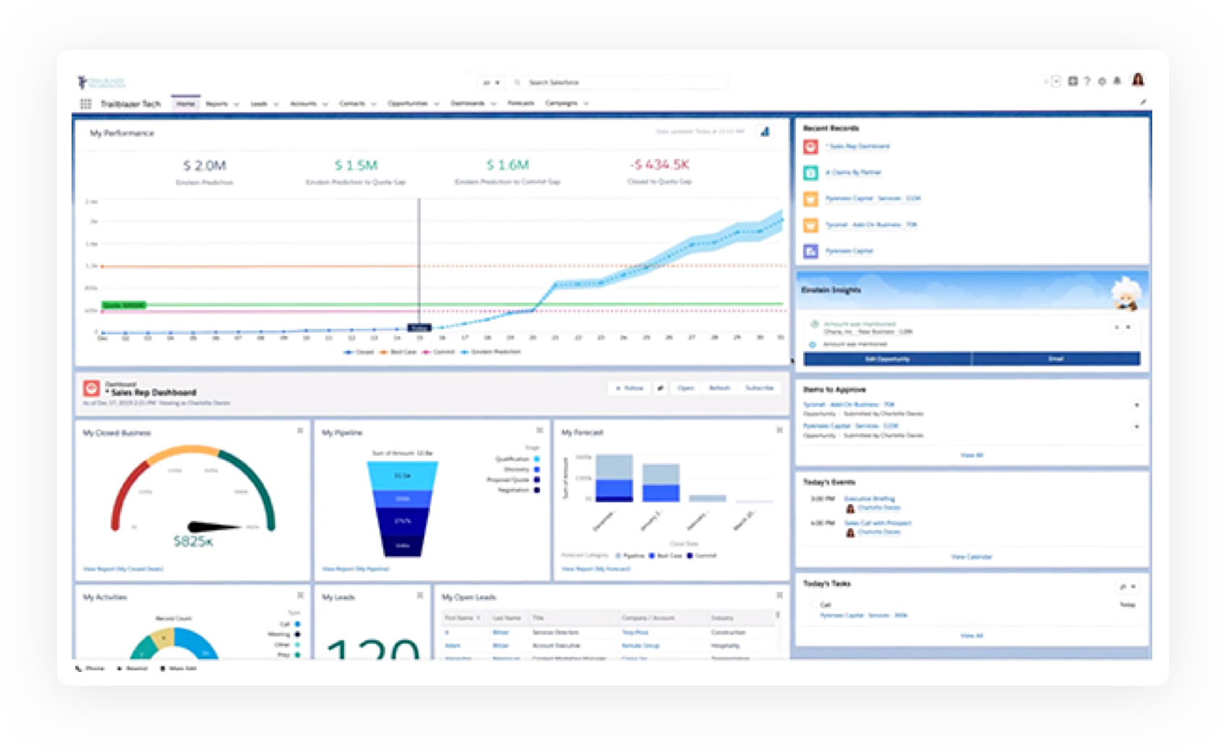Refresh the Sales Rep Dashboard
1226x750 pixels.
[x=721, y=388]
